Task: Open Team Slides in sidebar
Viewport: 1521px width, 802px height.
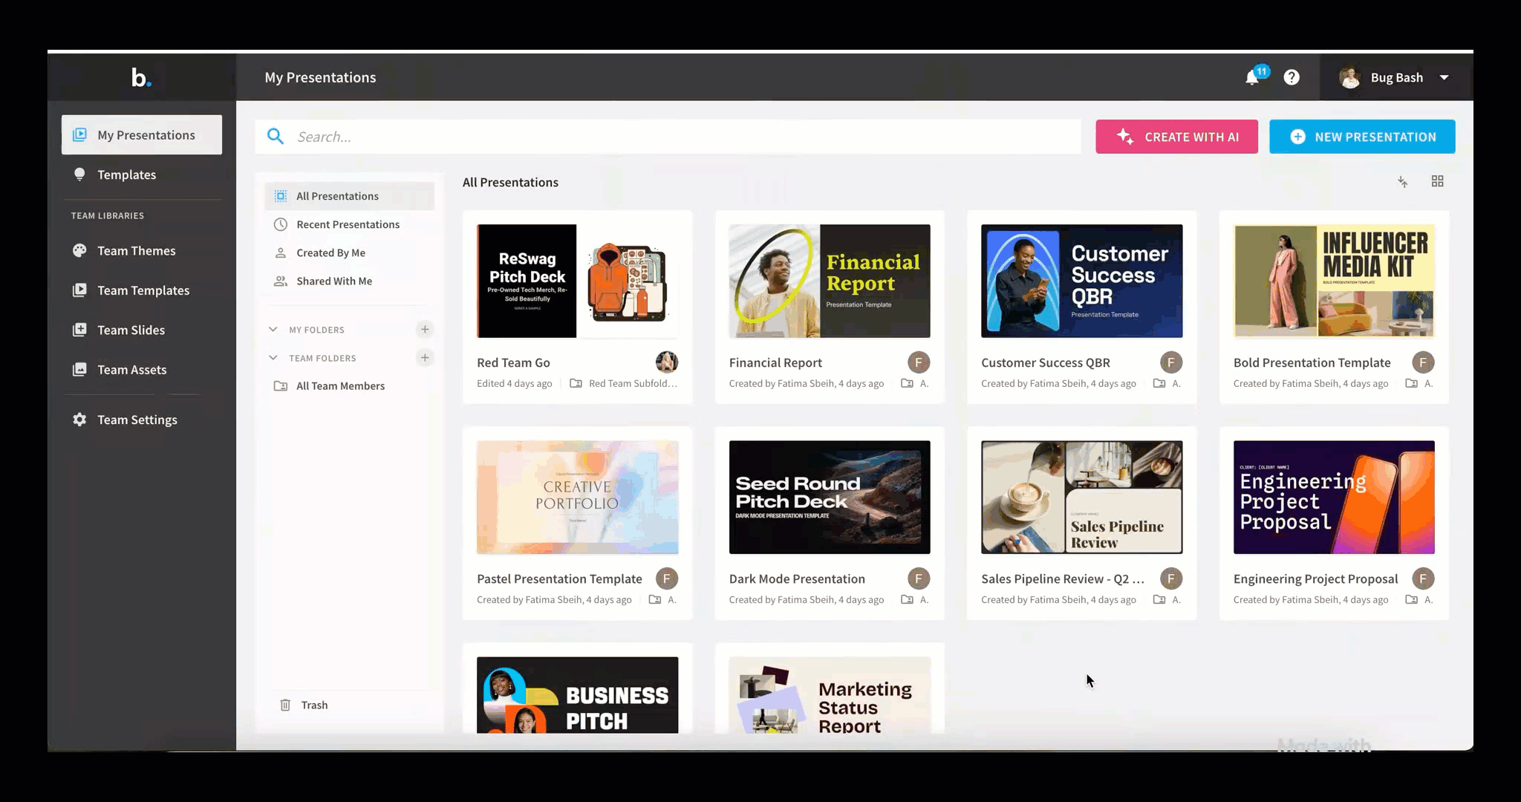Action: point(142,330)
